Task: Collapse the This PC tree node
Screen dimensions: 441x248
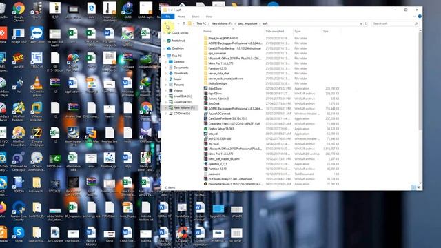Action: [x=164, y=56]
